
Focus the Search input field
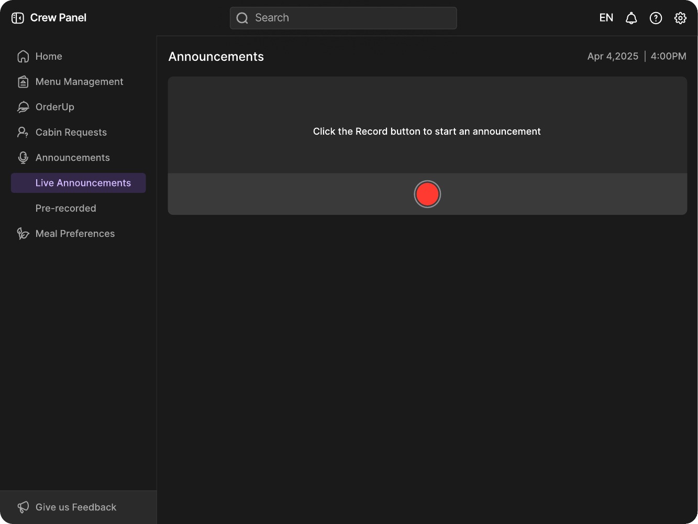click(344, 18)
